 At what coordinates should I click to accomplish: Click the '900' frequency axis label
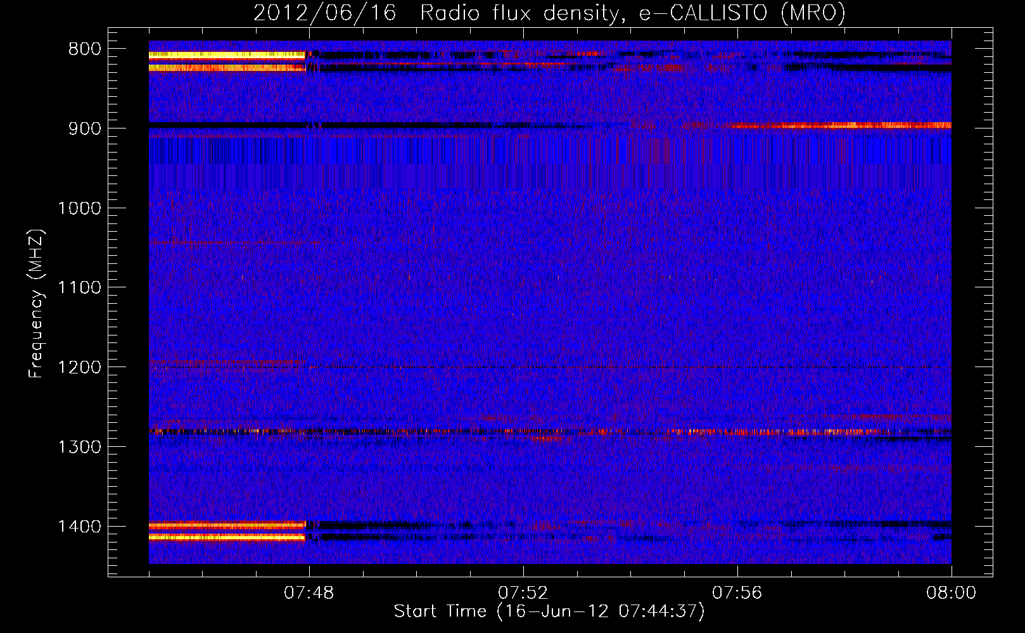84,128
